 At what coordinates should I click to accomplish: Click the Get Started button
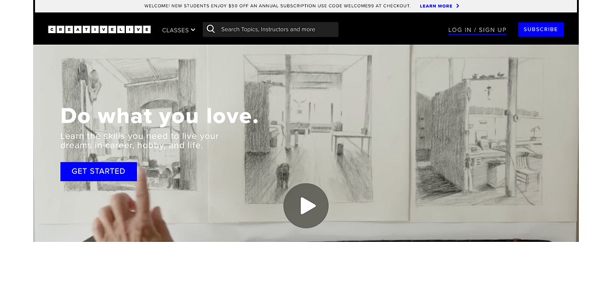[99, 172]
